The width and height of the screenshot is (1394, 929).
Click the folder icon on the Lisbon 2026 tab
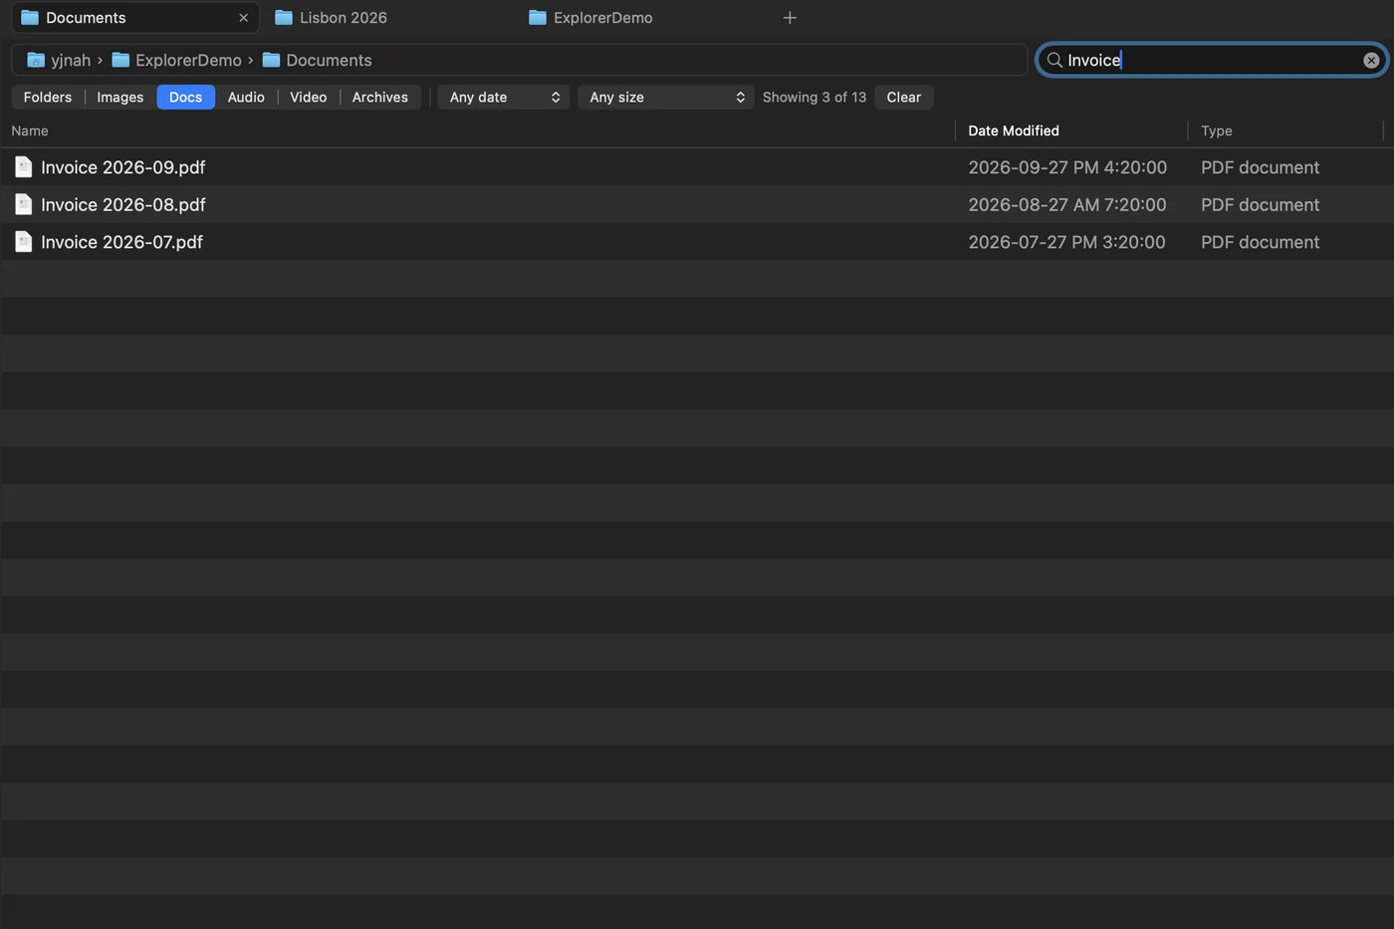point(284,18)
